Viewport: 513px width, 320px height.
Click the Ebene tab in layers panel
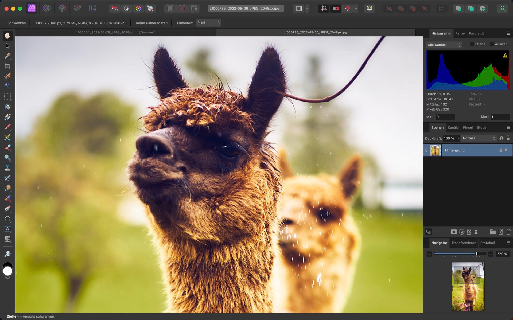(437, 128)
